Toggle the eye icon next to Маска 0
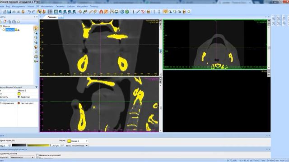The width and height of the screenshot is (289, 162). point(18,30)
